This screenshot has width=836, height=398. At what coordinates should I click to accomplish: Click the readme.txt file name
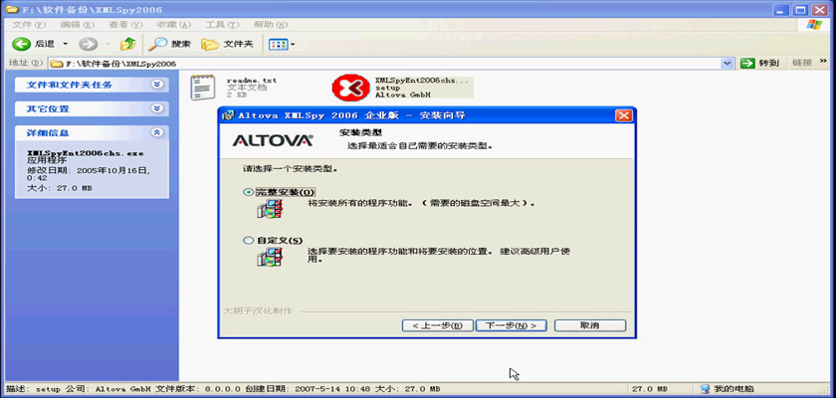[x=252, y=80]
